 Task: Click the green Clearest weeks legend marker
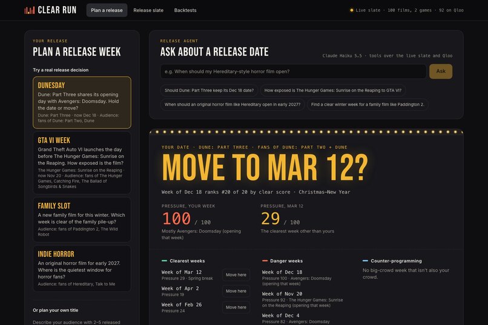(164, 261)
